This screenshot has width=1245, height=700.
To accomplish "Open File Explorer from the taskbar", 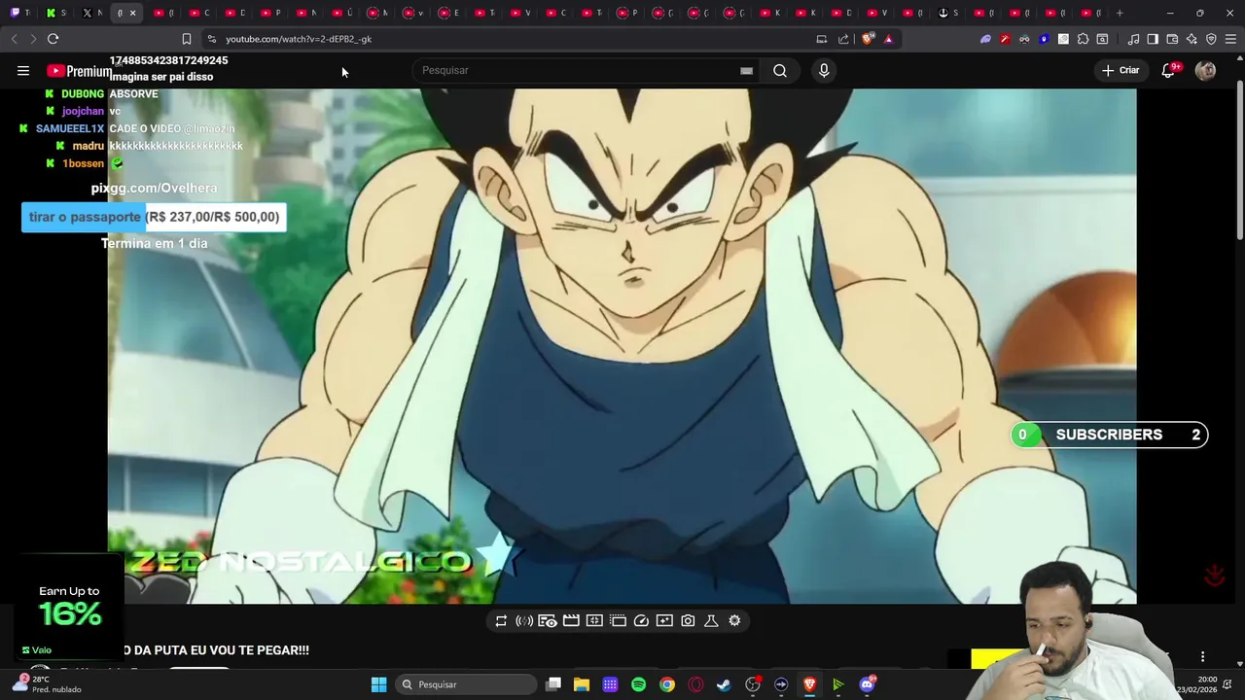I will click(x=582, y=684).
